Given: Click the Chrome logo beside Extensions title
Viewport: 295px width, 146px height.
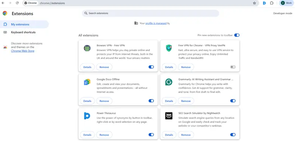Looking at the screenshot, I should coord(5,13).
